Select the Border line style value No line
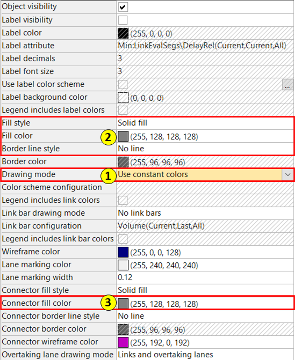This screenshot has height=360, width=295. [131, 149]
